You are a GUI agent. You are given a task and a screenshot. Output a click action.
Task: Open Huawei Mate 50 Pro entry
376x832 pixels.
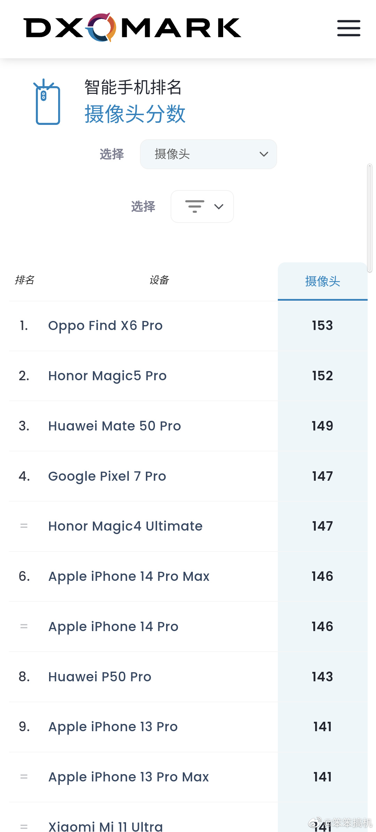(115, 426)
